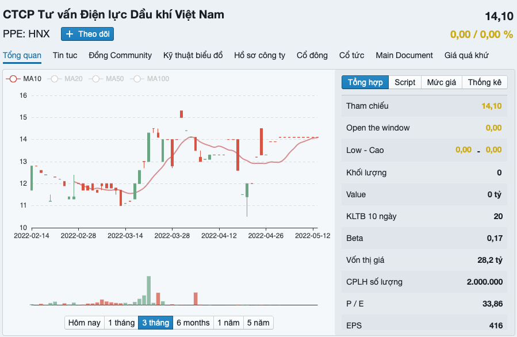
Task: Choose the 1 tháng time range
Action: 121,323
